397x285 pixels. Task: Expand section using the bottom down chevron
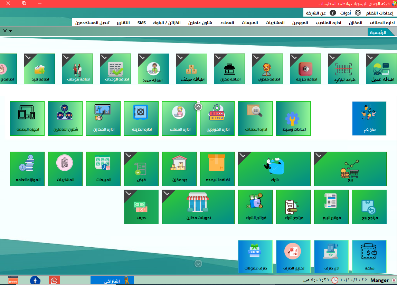tap(198, 264)
